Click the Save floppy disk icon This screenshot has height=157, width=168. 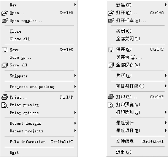(x=5, y=50)
